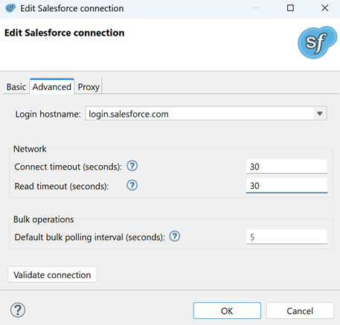This screenshot has height=325, width=340.
Task: Focus the Read timeout input field
Action: pos(286,186)
